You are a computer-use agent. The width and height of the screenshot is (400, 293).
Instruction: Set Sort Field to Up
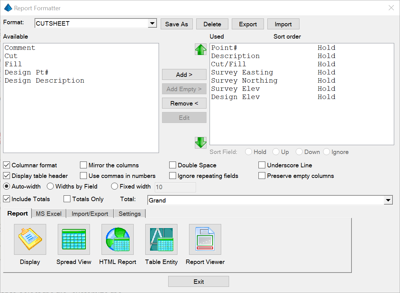point(276,152)
